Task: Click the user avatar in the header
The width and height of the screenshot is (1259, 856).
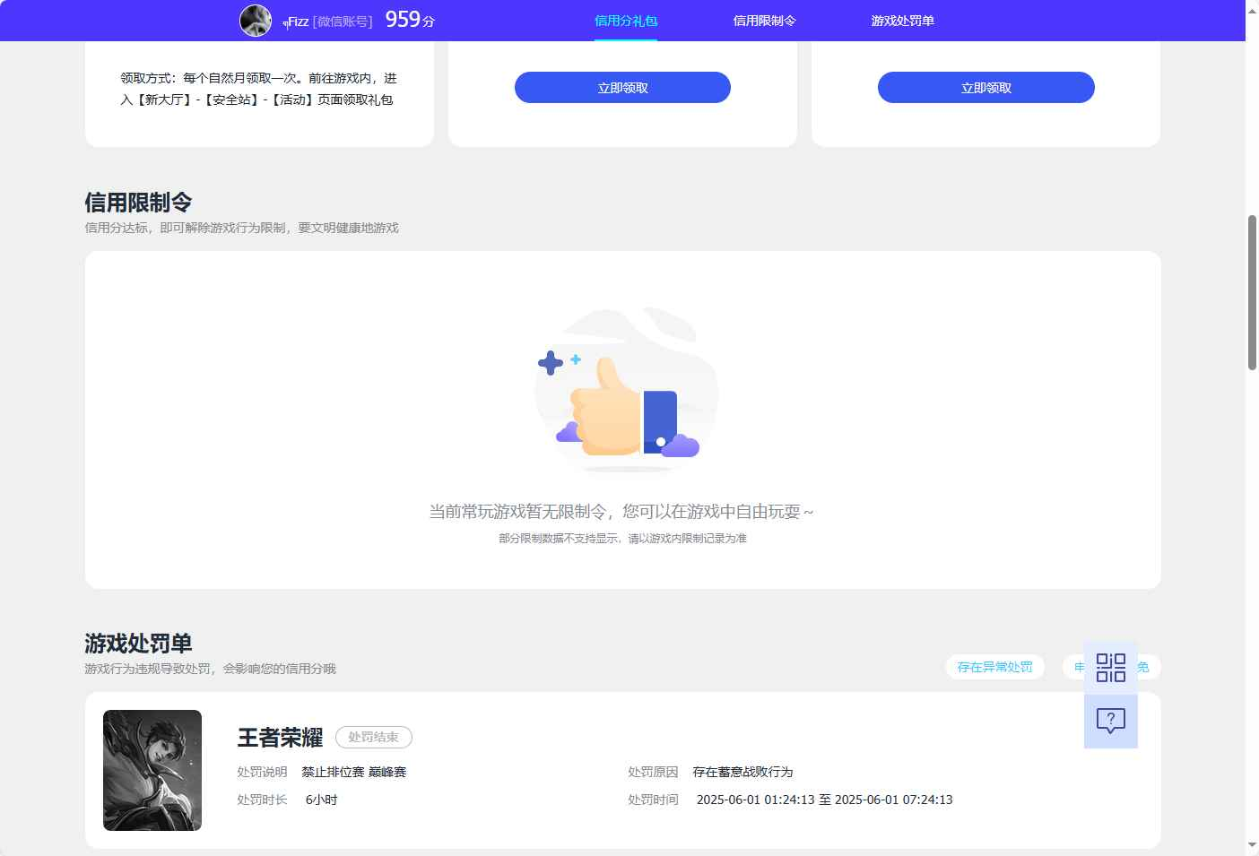Action: (x=256, y=21)
